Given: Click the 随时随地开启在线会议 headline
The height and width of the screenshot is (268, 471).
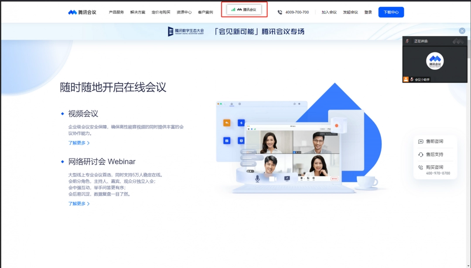Looking at the screenshot, I should pyautogui.click(x=113, y=87).
